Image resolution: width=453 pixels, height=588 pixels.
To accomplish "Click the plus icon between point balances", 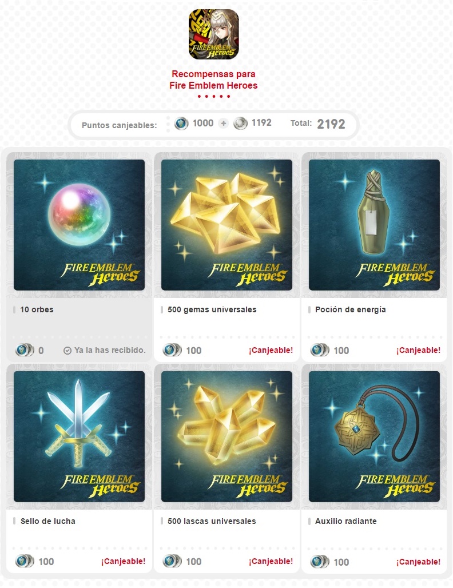I will (x=224, y=123).
